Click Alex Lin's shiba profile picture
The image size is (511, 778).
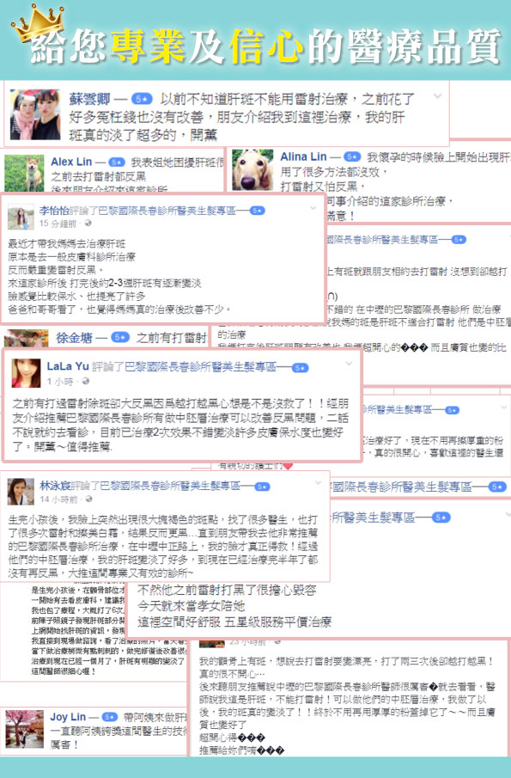coord(24,173)
